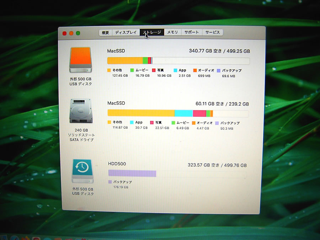
Task: Click the 239.2 GB MacSSD usage bar
Action: (178, 113)
